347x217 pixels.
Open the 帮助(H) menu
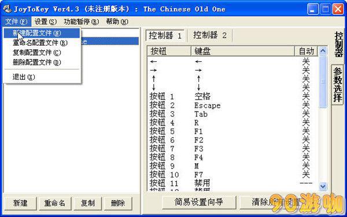pos(117,22)
